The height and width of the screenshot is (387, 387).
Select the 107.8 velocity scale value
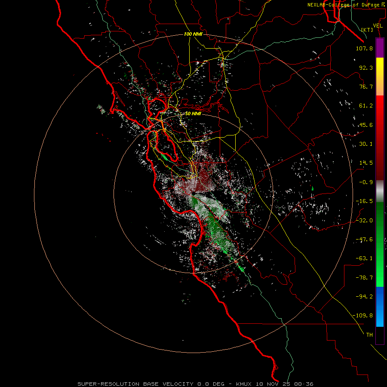click(x=364, y=48)
